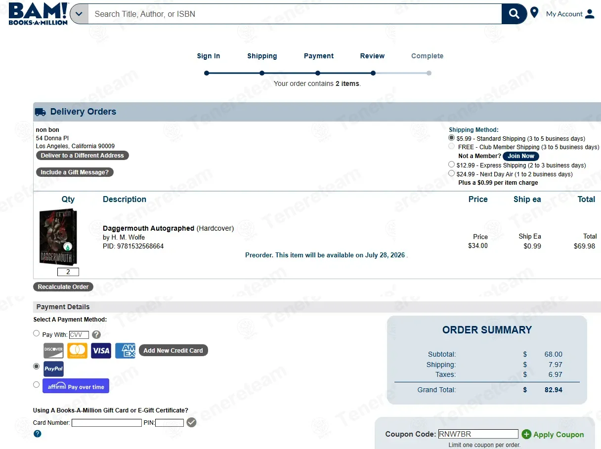Click the Recalculate Order button
Image resolution: width=601 pixels, height=449 pixels.
pyautogui.click(x=63, y=286)
